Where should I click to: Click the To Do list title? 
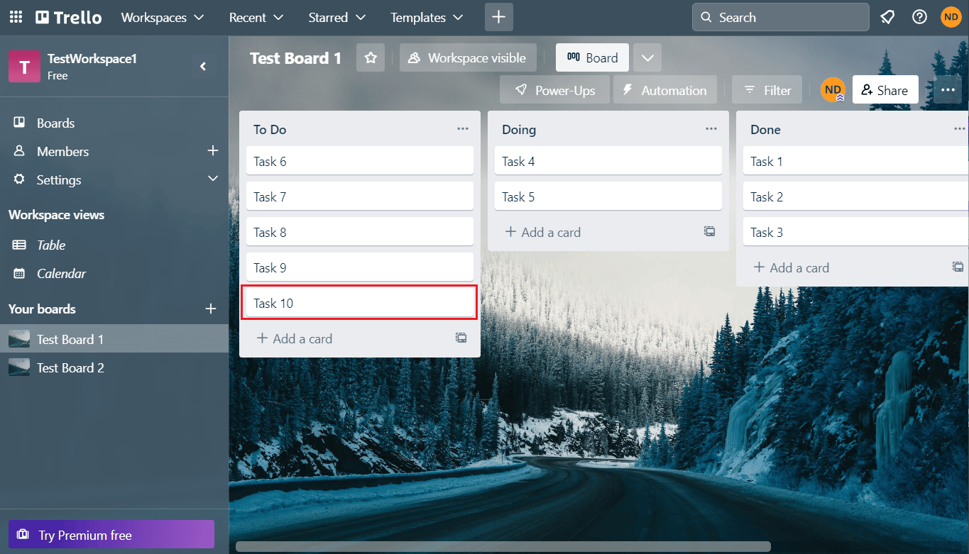(x=270, y=129)
